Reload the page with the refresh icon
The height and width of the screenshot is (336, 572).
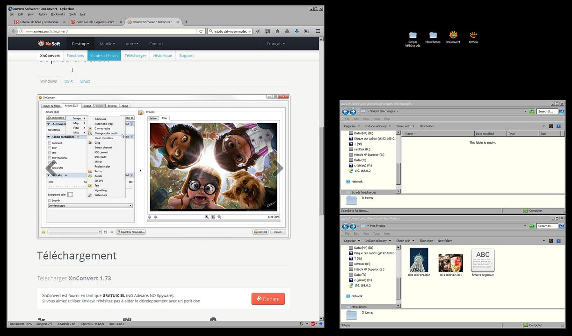pos(201,31)
